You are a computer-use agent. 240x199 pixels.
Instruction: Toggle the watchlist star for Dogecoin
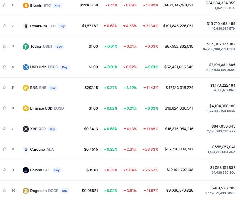tap(4, 191)
